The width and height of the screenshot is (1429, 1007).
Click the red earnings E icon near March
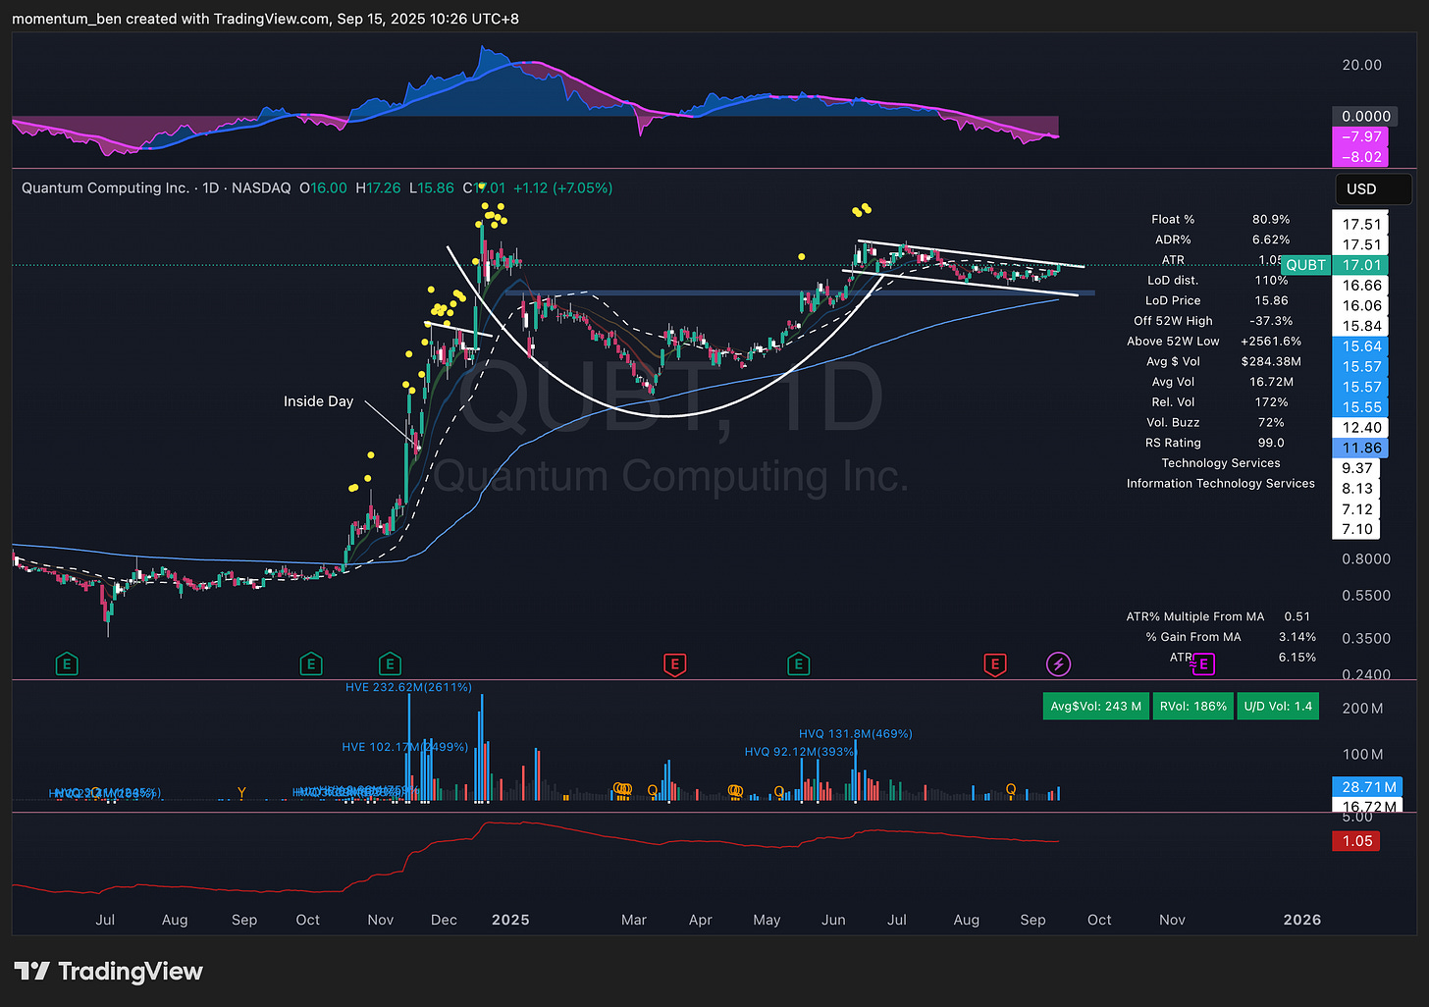[674, 664]
